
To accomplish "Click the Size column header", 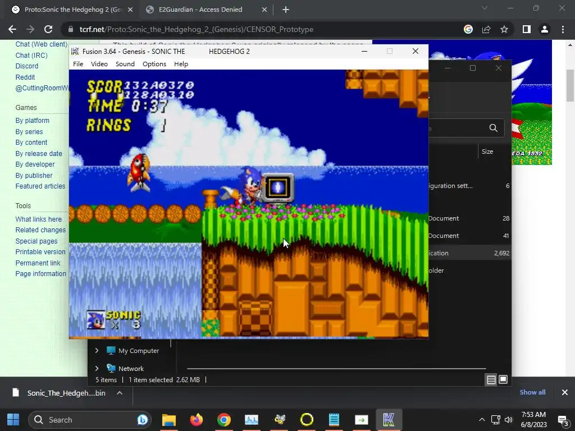I will pos(487,152).
